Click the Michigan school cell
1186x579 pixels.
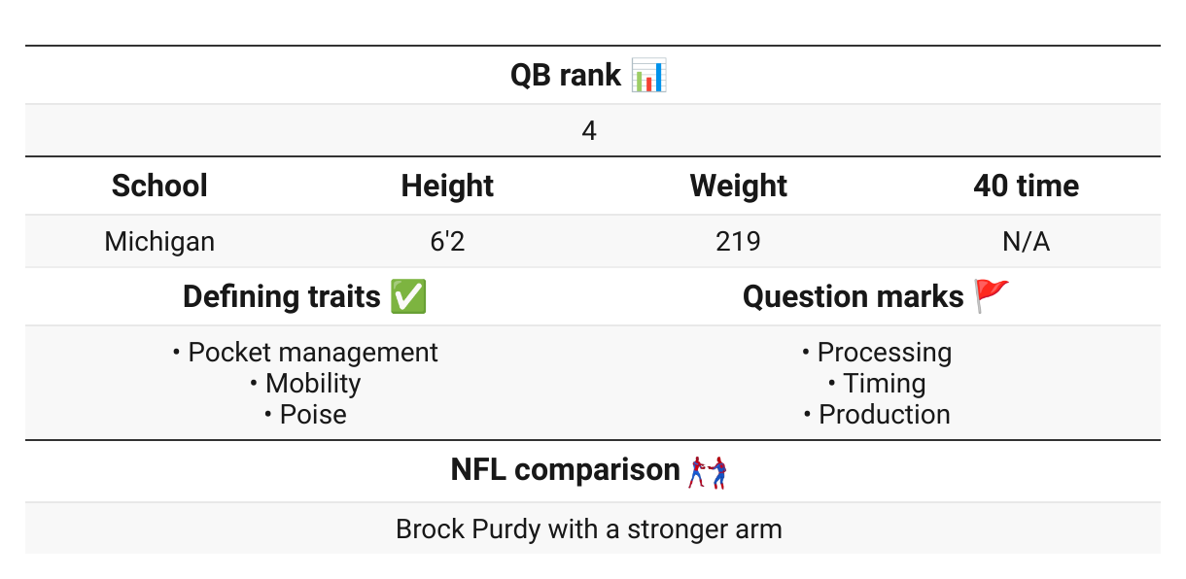tap(159, 241)
